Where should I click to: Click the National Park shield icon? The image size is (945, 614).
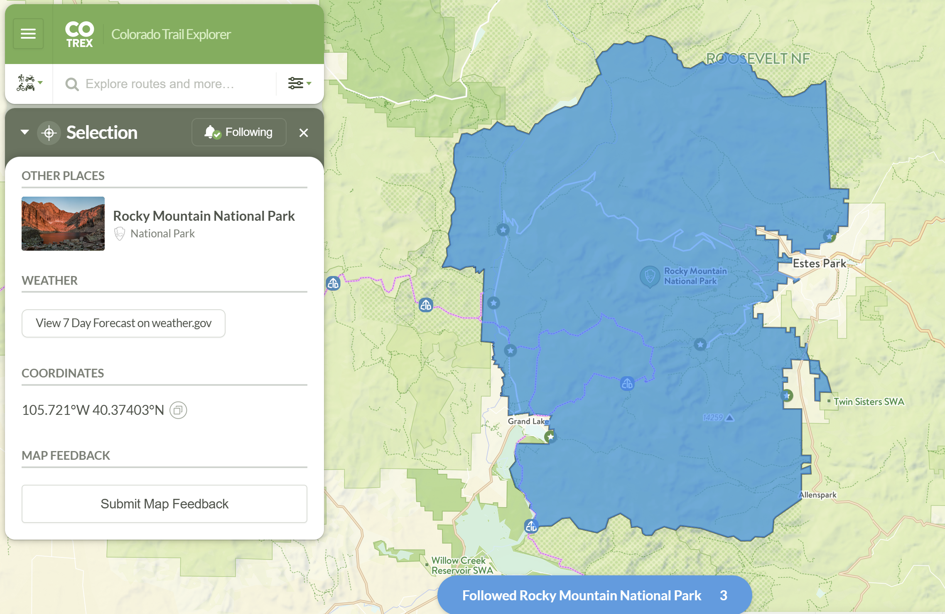pyautogui.click(x=120, y=234)
